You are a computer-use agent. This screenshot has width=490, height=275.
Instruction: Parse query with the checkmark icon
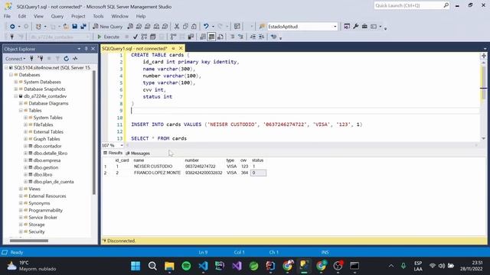click(x=136, y=37)
